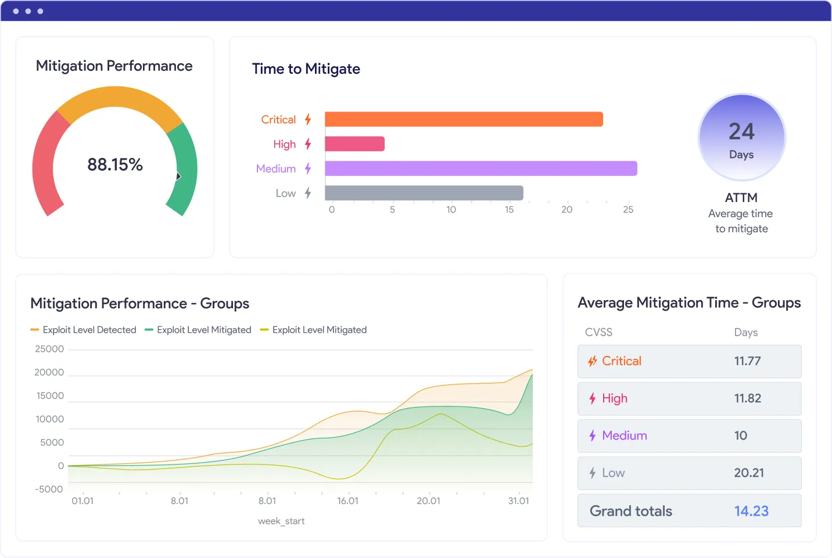Click the 25000 y-axis label
Screen dimensions: 832x558
click(49, 349)
